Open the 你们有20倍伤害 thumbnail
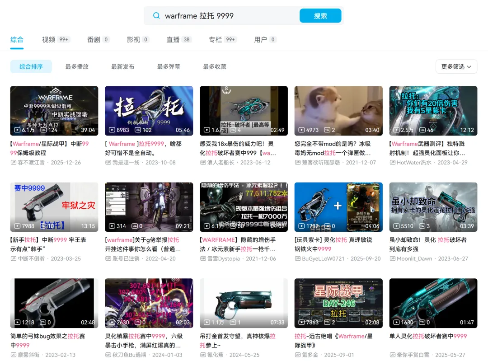 click(x=433, y=111)
